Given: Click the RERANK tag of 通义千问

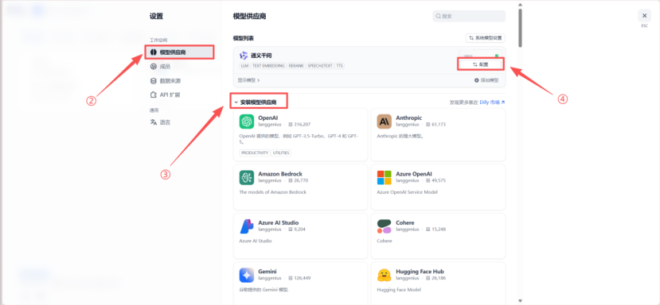Looking at the screenshot, I should [296, 66].
